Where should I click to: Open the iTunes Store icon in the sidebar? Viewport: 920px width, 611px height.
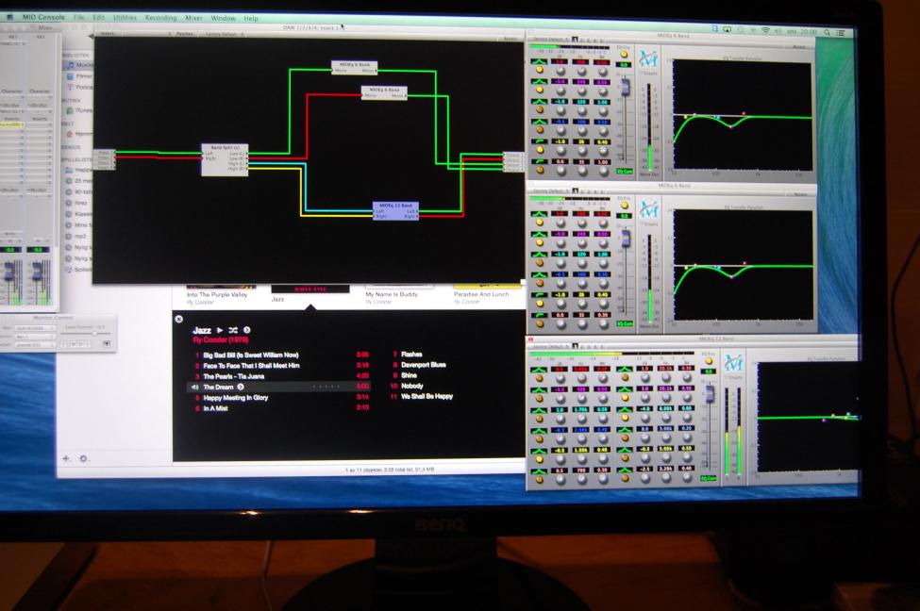tap(70, 110)
